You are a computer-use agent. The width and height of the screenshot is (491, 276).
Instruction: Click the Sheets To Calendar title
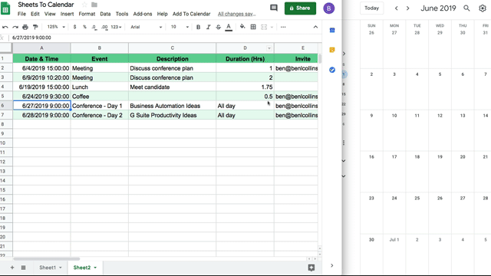(46, 5)
